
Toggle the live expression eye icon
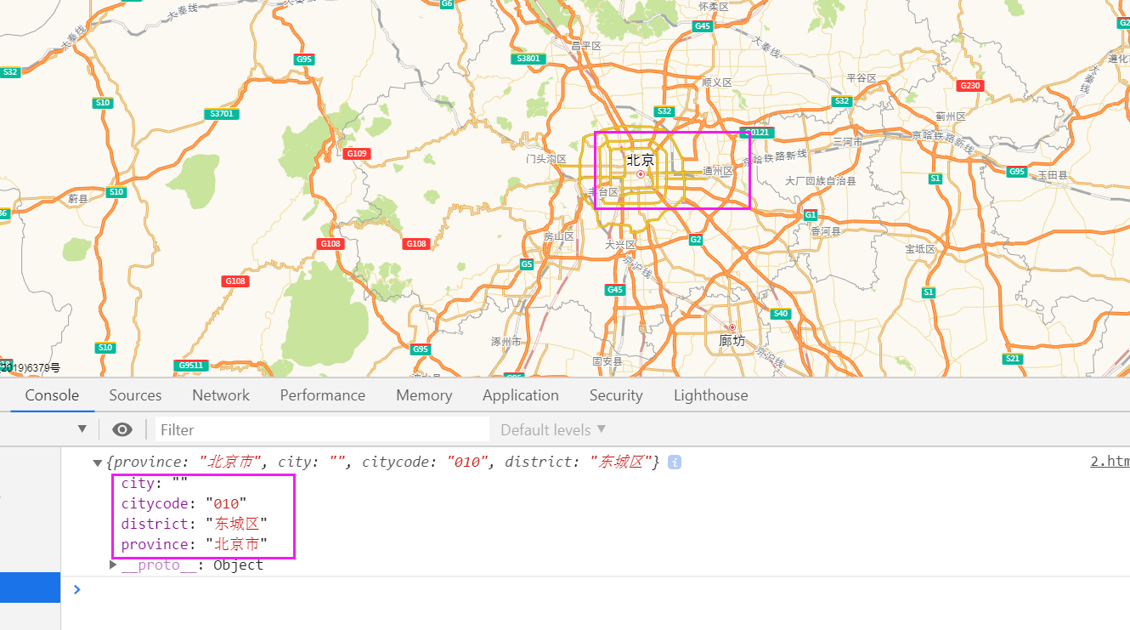click(x=122, y=429)
